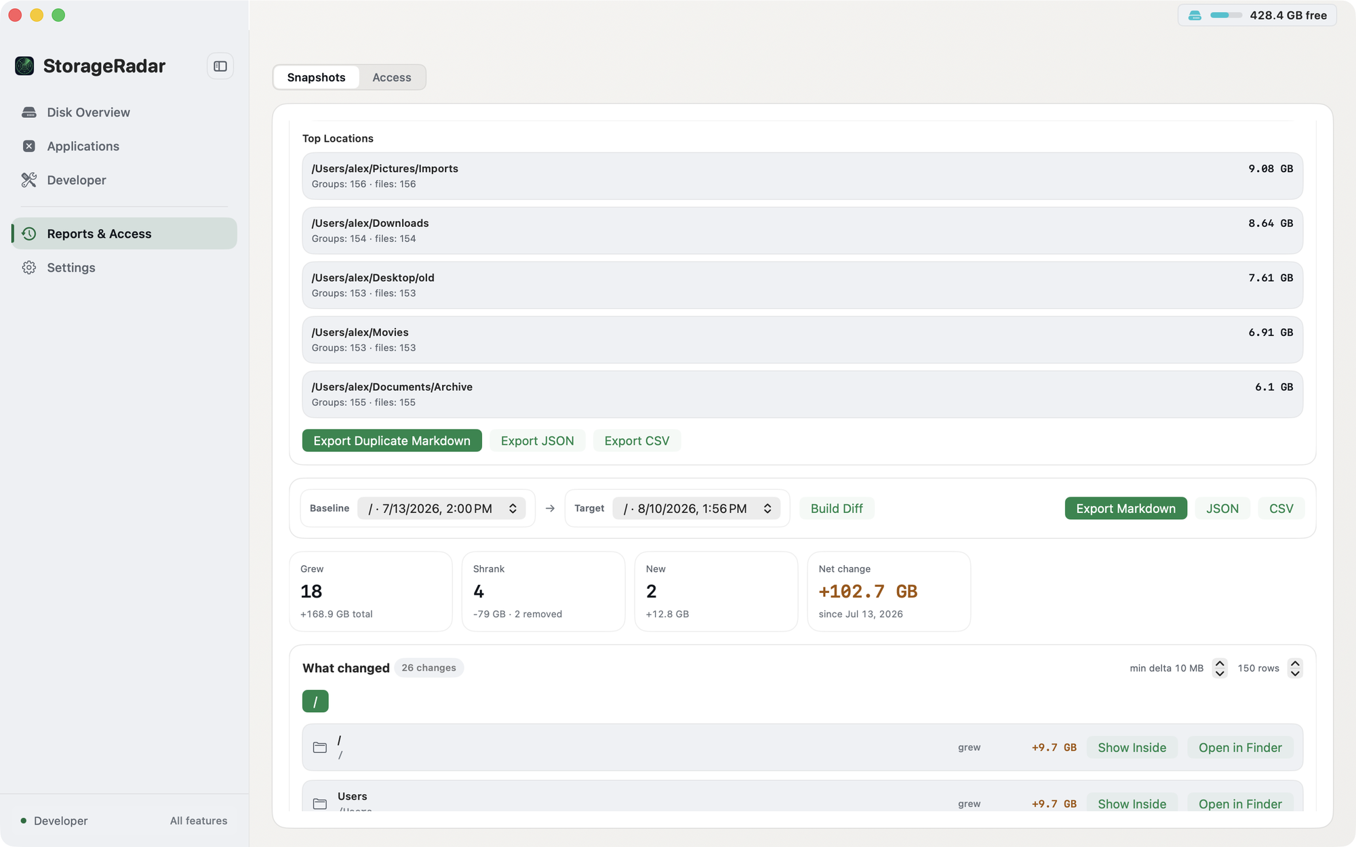
Task: Click the StorageRadar app logo
Action: tap(24, 66)
